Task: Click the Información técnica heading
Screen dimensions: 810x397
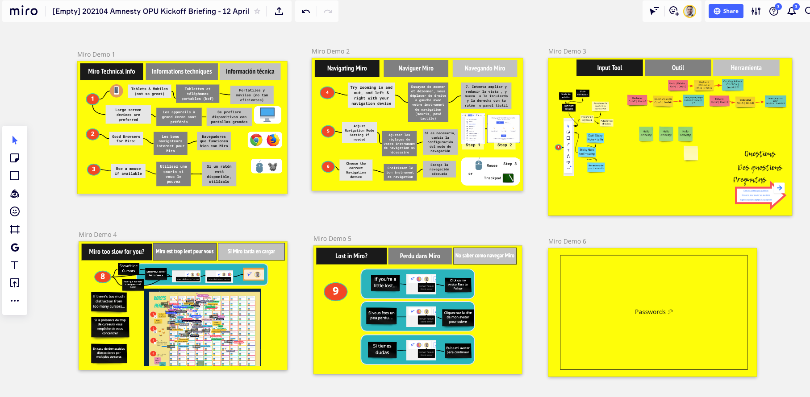Action: pyautogui.click(x=250, y=71)
